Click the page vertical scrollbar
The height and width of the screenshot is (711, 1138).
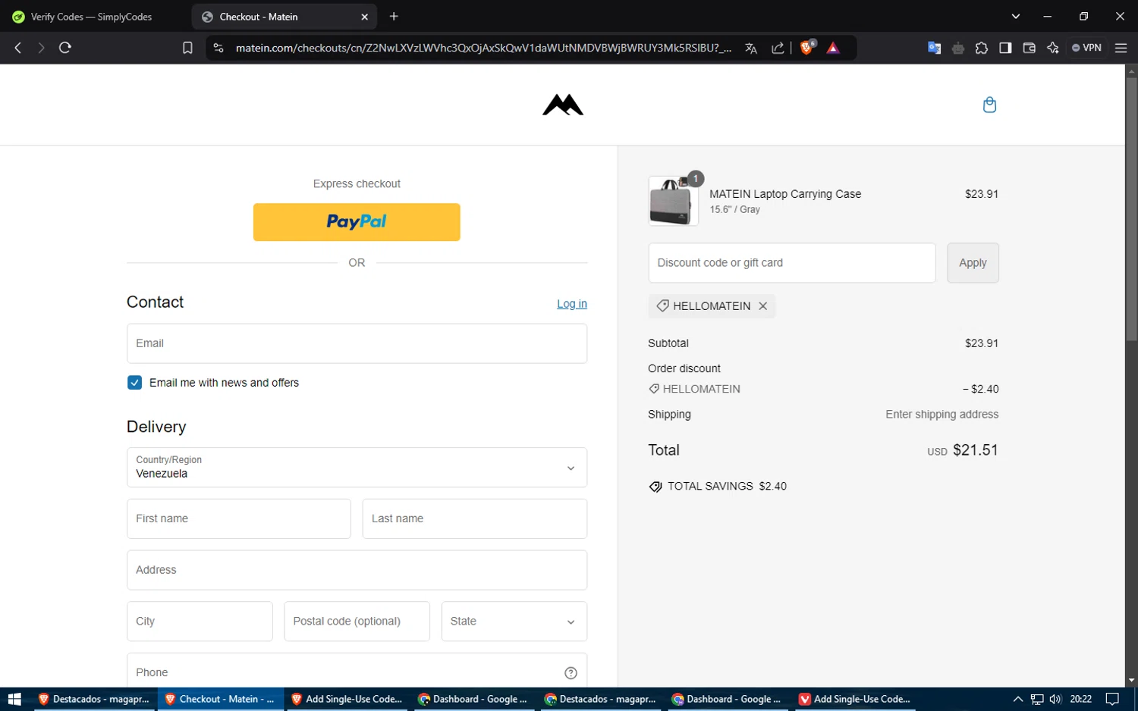[x=1131, y=209]
